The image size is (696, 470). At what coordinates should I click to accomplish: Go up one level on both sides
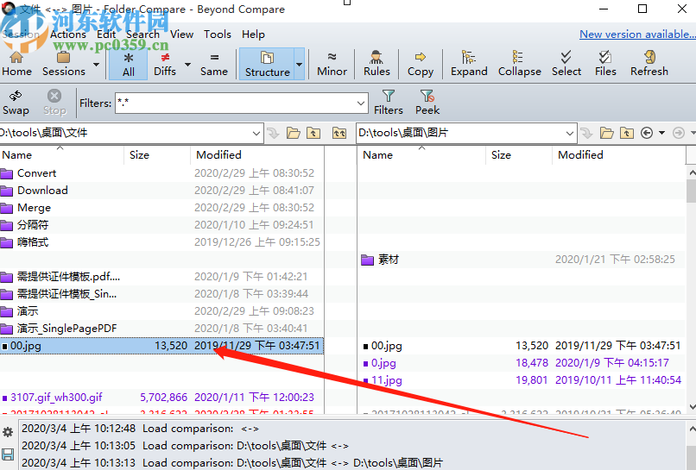(x=339, y=133)
